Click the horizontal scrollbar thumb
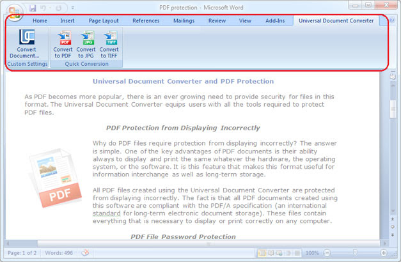The image size is (401, 262). tap(208, 243)
